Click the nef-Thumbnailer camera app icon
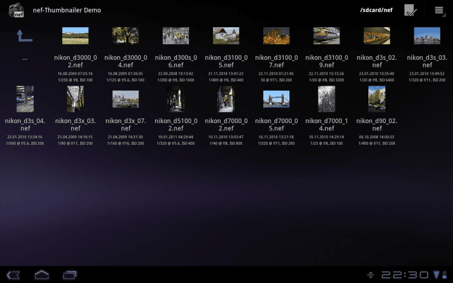The height and width of the screenshot is (283, 453). (16, 10)
